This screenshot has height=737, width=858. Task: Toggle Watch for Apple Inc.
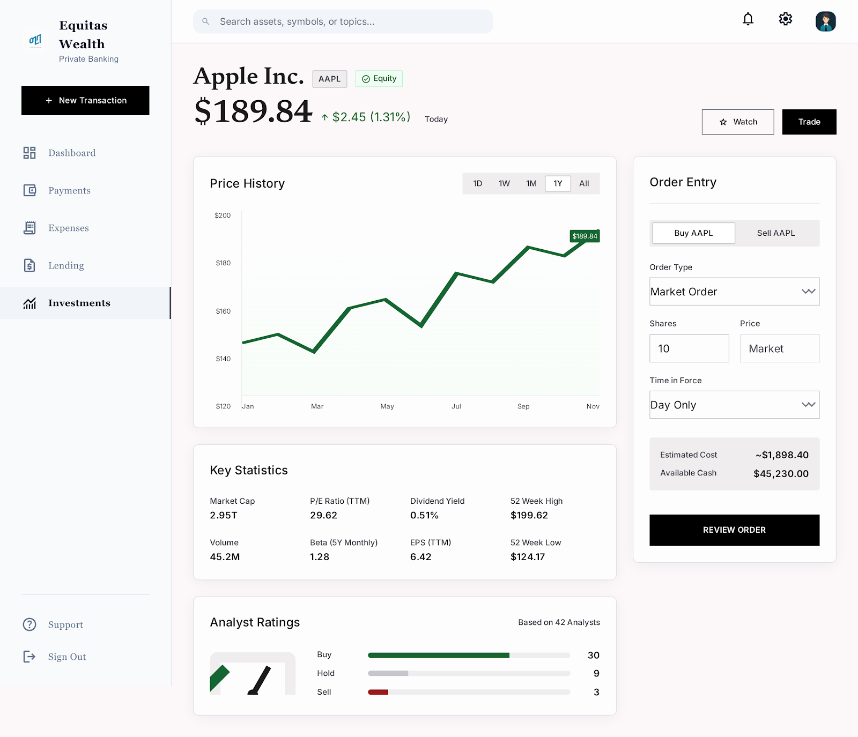coord(737,122)
